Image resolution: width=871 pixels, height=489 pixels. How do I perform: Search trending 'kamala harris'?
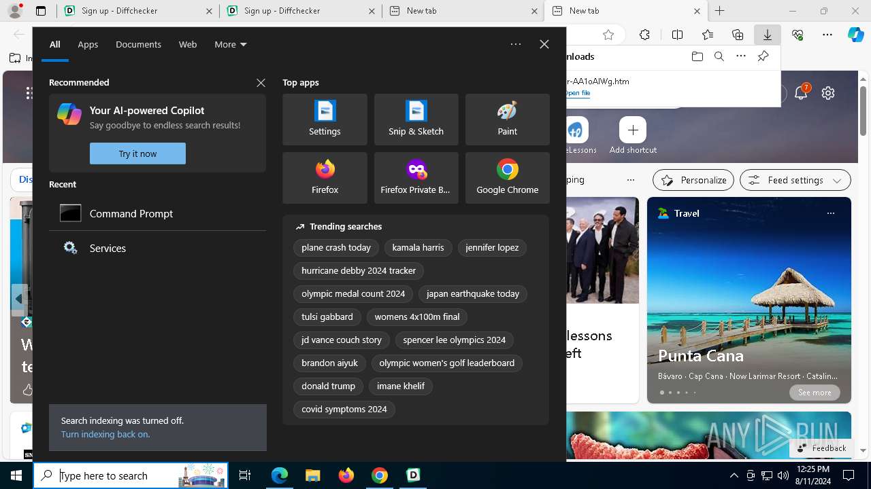point(418,247)
